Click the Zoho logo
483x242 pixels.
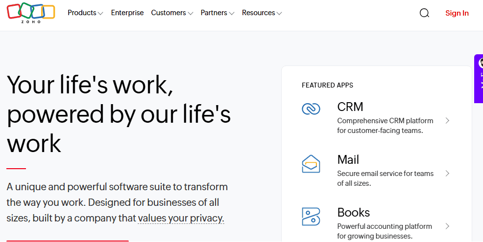pyautogui.click(x=31, y=13)
